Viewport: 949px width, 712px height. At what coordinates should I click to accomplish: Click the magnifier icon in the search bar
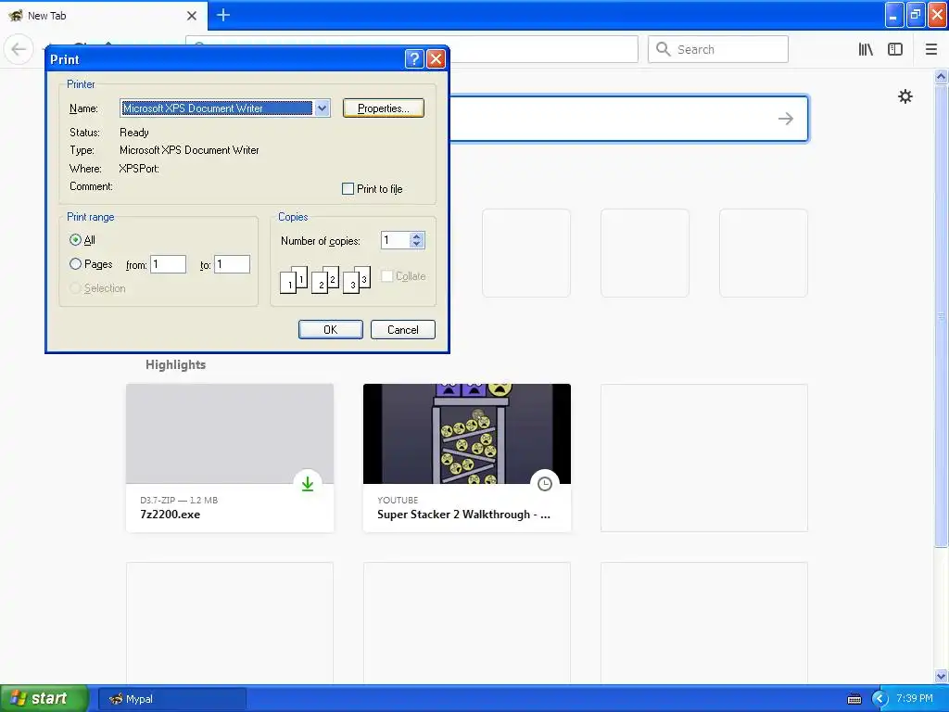pyautogui.click(x=664, y=49)
